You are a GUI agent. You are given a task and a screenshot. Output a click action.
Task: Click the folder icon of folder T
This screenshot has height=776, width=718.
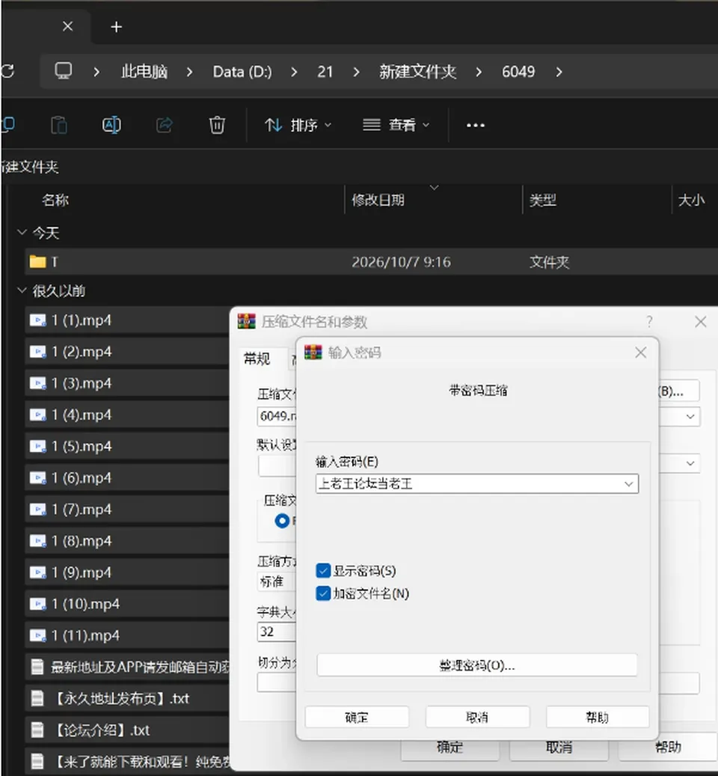37,262
